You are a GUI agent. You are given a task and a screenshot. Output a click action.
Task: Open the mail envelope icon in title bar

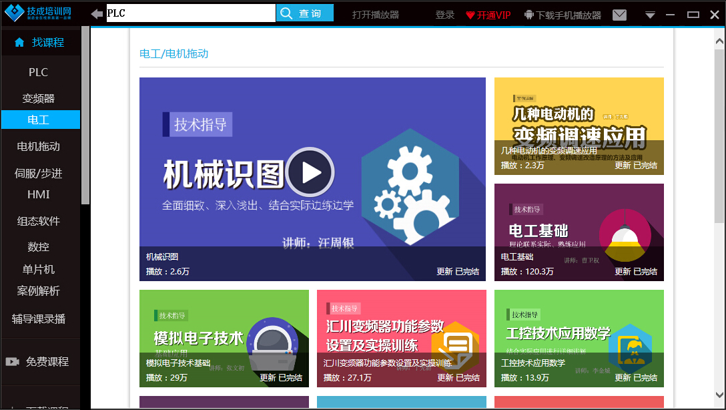pos(619,15)
